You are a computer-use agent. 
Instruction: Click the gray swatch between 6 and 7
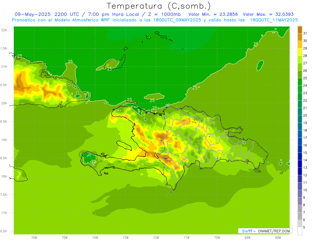(300, 216)
